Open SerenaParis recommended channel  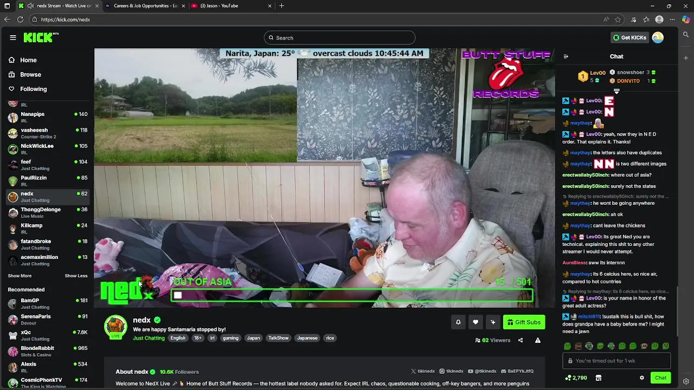47,320
